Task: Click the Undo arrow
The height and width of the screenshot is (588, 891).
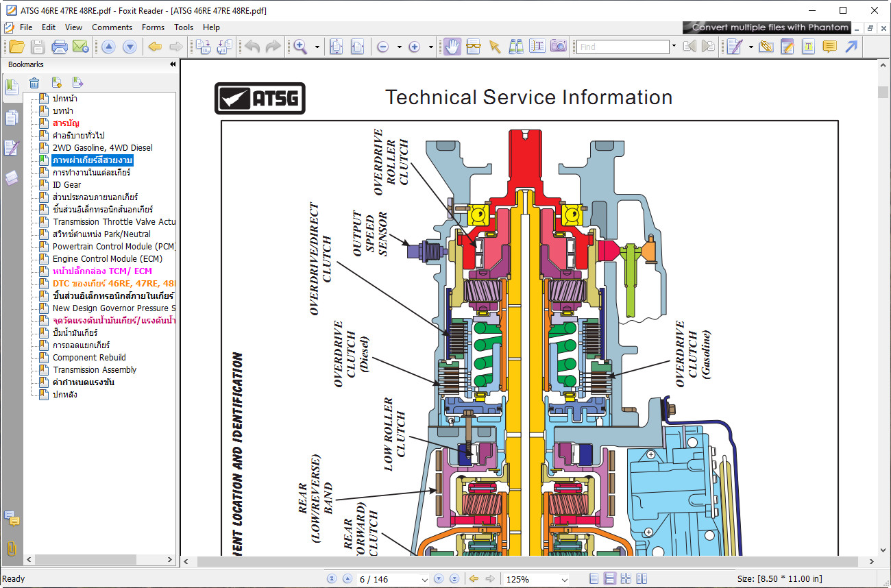Action: [252, 47]
